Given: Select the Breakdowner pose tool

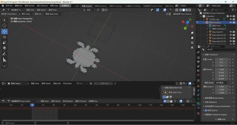Looking at the screenshot, I should pyautogui.click(x=5, y=66).
